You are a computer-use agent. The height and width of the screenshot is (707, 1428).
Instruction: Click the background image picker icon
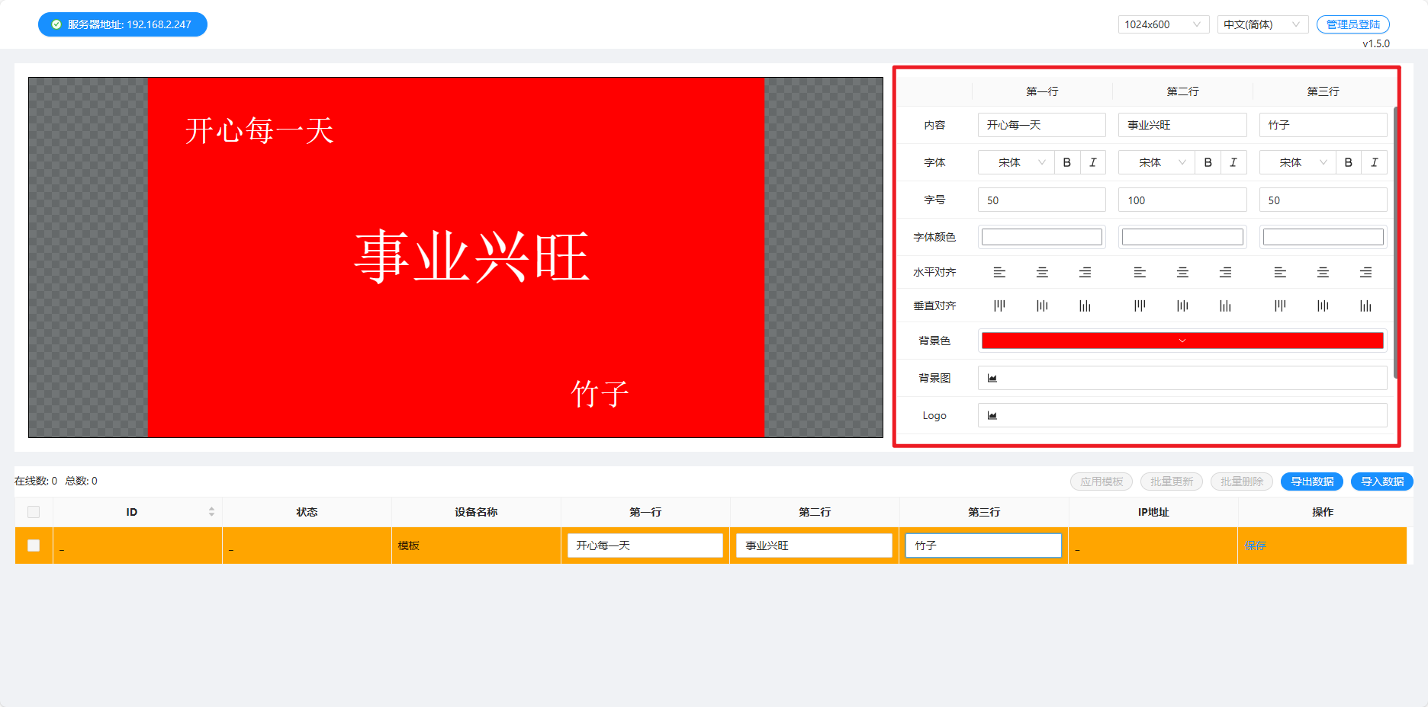point(992,378)
